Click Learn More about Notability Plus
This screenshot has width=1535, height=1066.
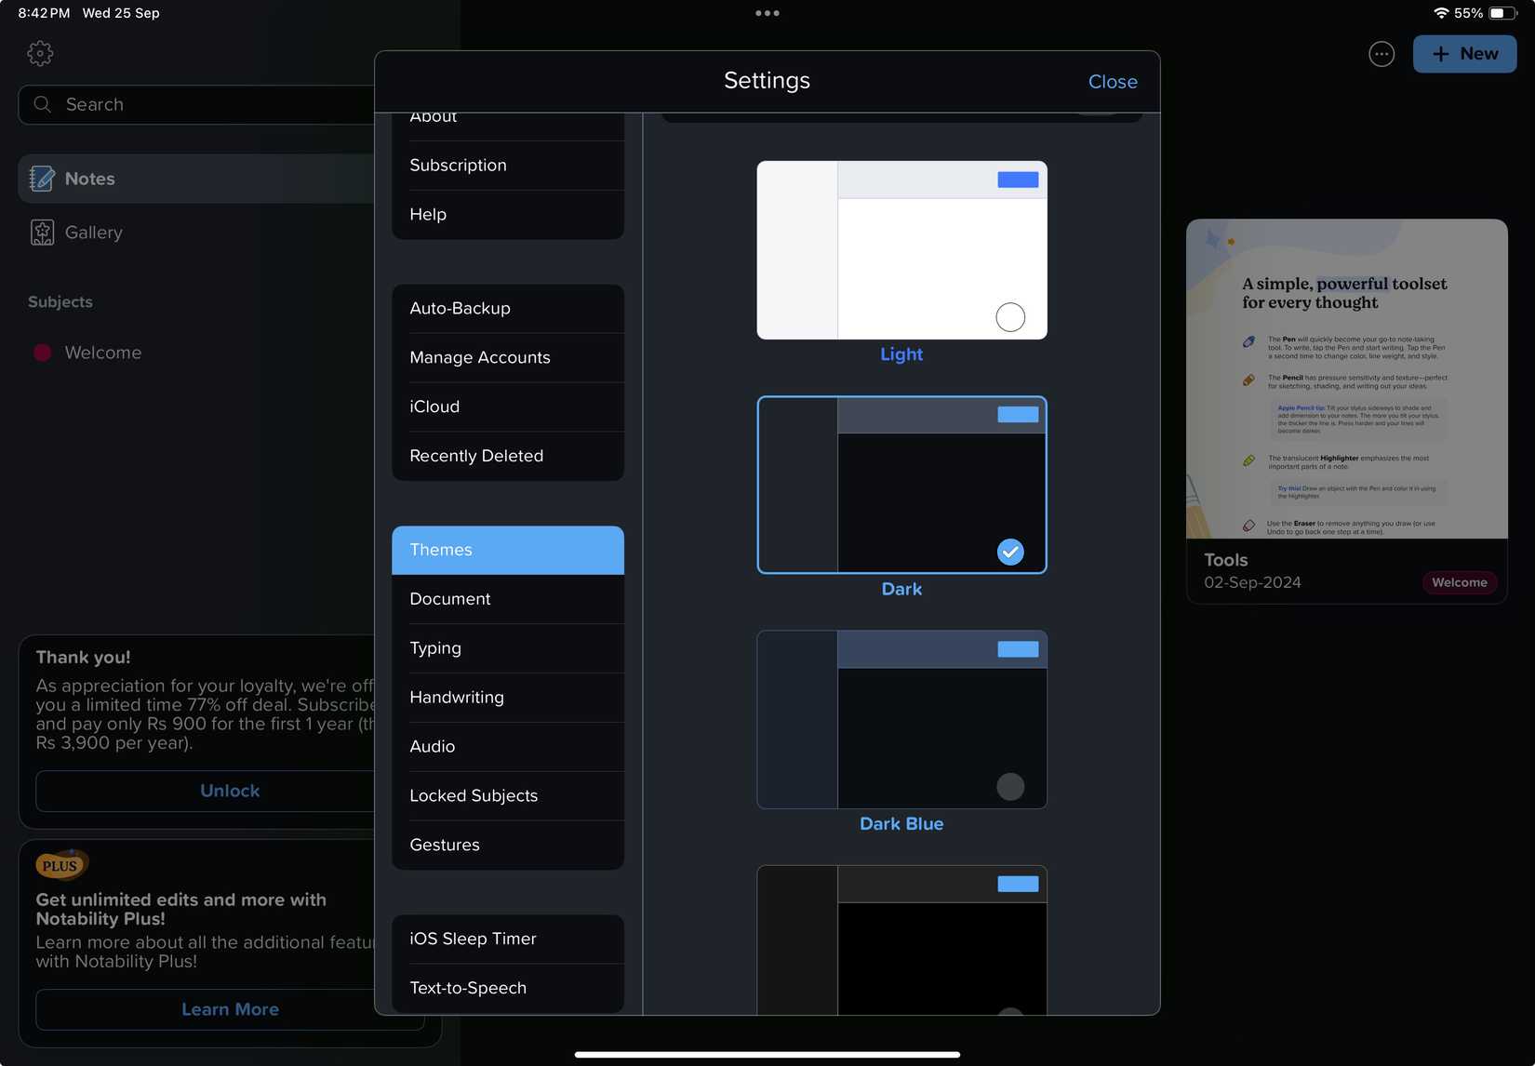point(230,1009)
